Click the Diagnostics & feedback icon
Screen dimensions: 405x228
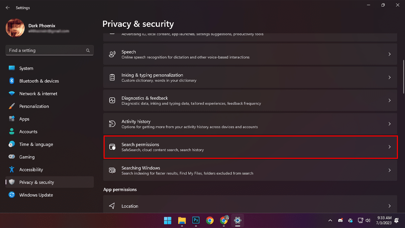112,100
